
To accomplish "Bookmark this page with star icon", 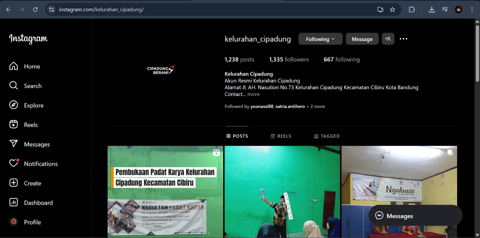I will coord(393,10).
